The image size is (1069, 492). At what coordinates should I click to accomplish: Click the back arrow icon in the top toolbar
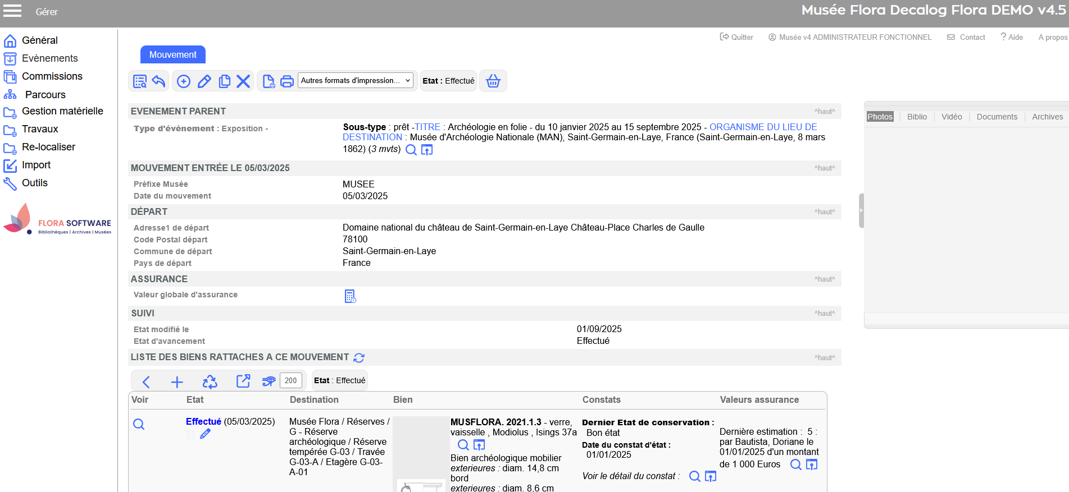[x=158, y=81]
